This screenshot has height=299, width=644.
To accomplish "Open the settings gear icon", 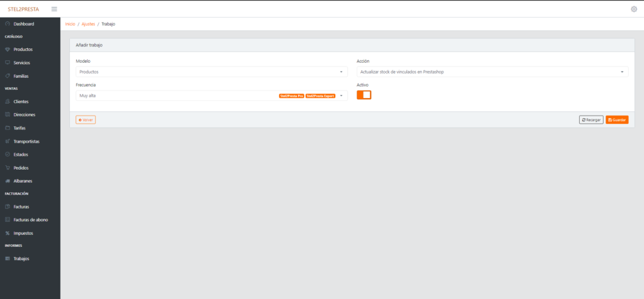I will [633, 9].
